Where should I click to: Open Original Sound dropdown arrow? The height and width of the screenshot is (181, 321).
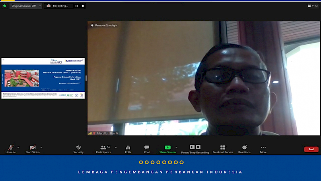[x=40, y=6]
